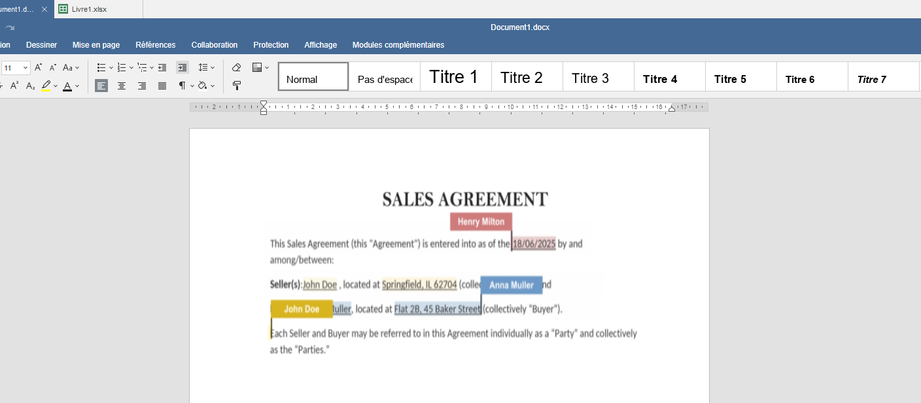Apply the Normal paragraph style

pyautogui.click(x=313, y=77)
